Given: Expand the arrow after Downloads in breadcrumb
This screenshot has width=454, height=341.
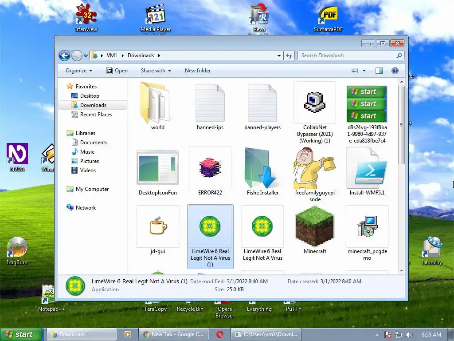Looking at the screenshot, I should coord(159,56).
